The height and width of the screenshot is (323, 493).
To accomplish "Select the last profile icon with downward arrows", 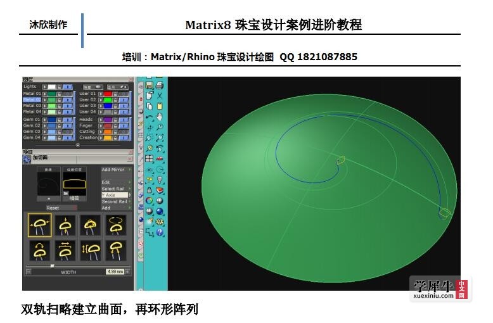I will 116,250.
